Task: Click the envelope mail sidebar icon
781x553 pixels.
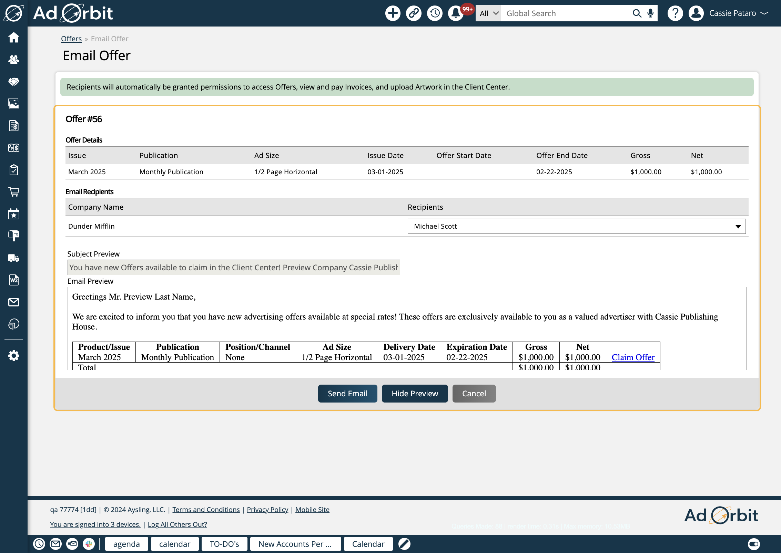Action: pyautogui.click(x=14, y=302)
